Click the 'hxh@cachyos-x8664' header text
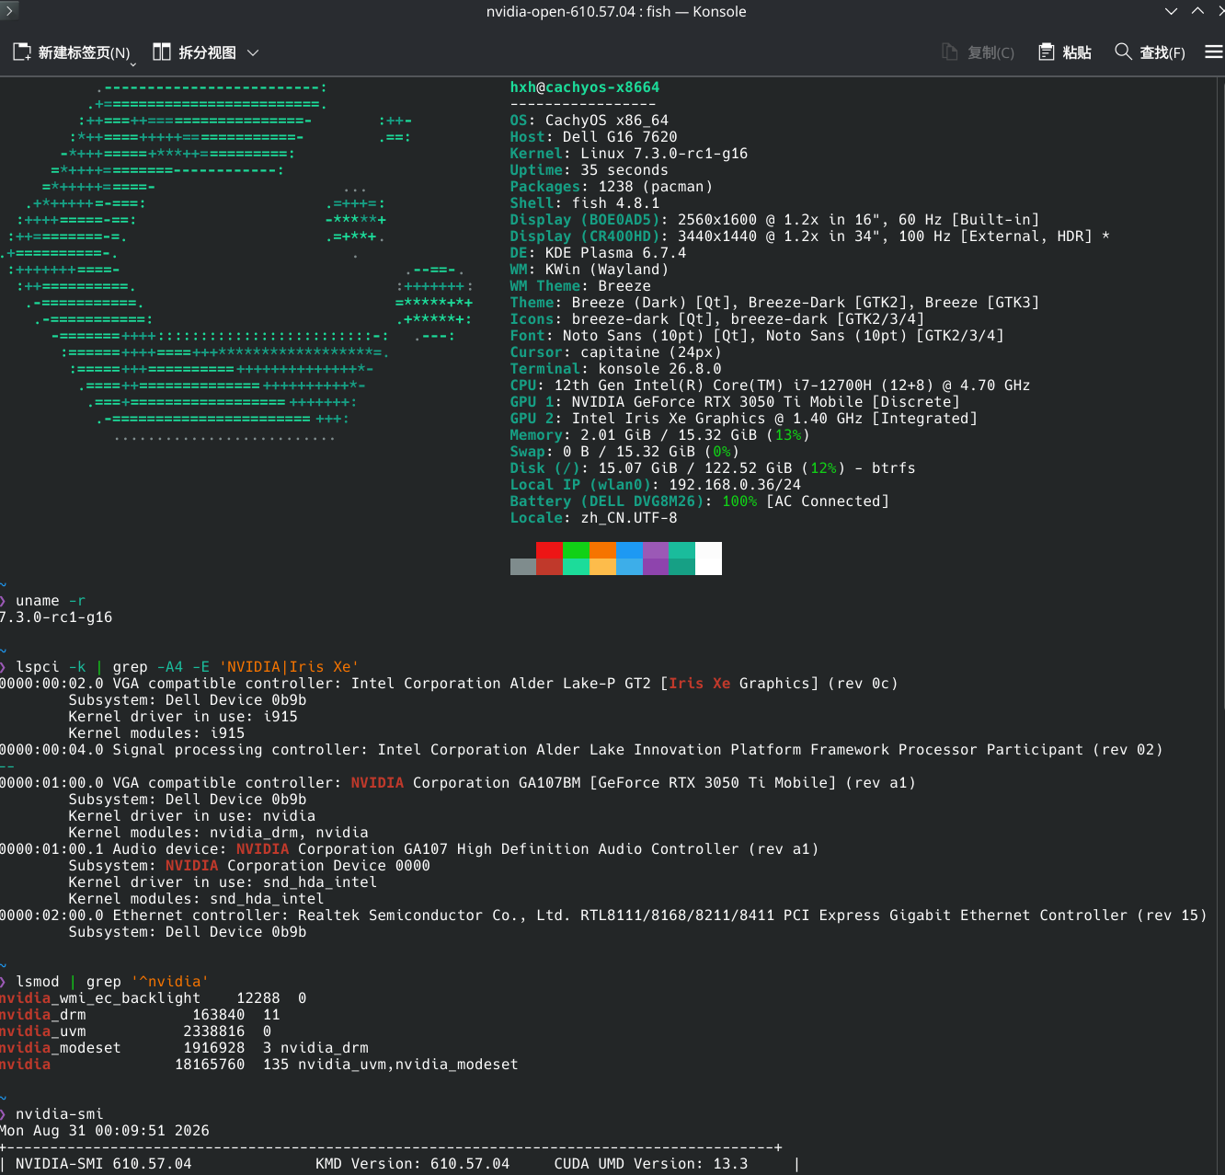 (585, 87)
